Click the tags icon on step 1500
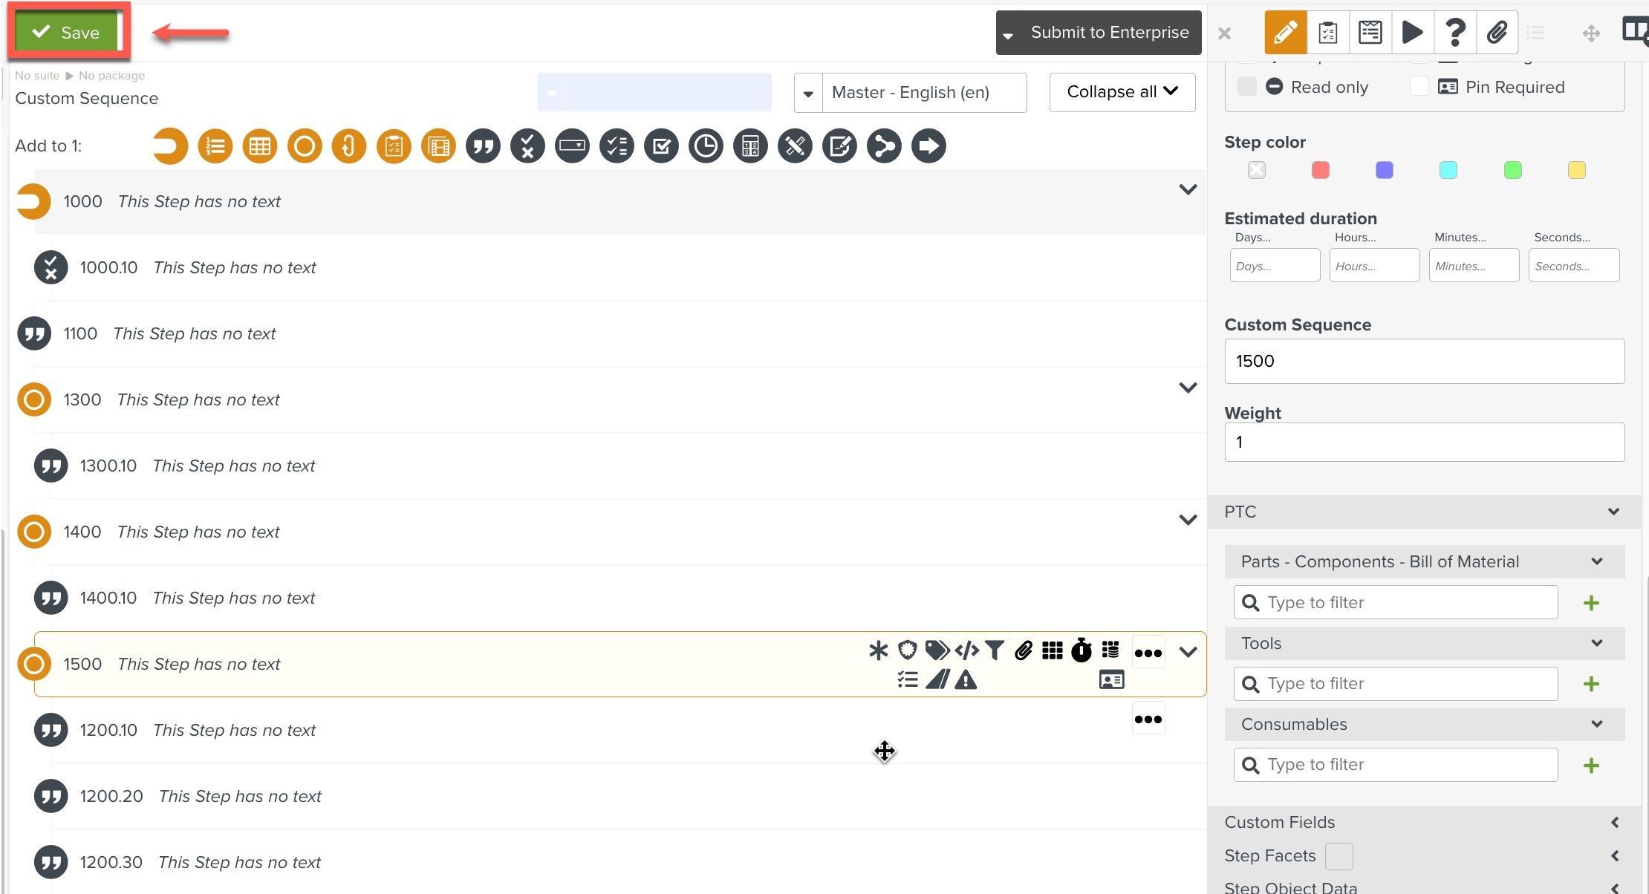 point(937,650)
